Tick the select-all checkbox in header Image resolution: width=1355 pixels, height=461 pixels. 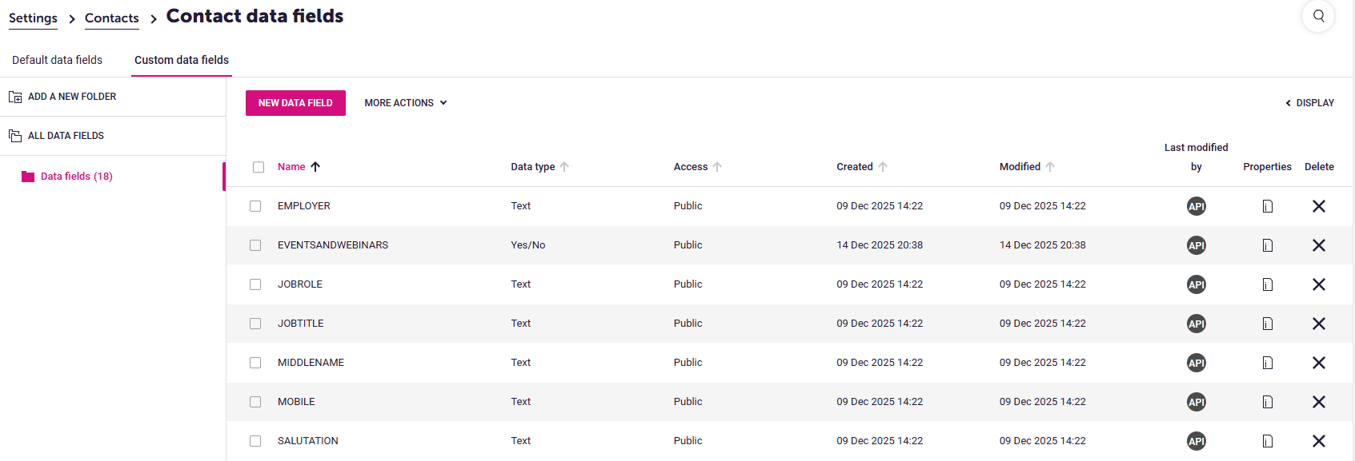click(259, 167)
